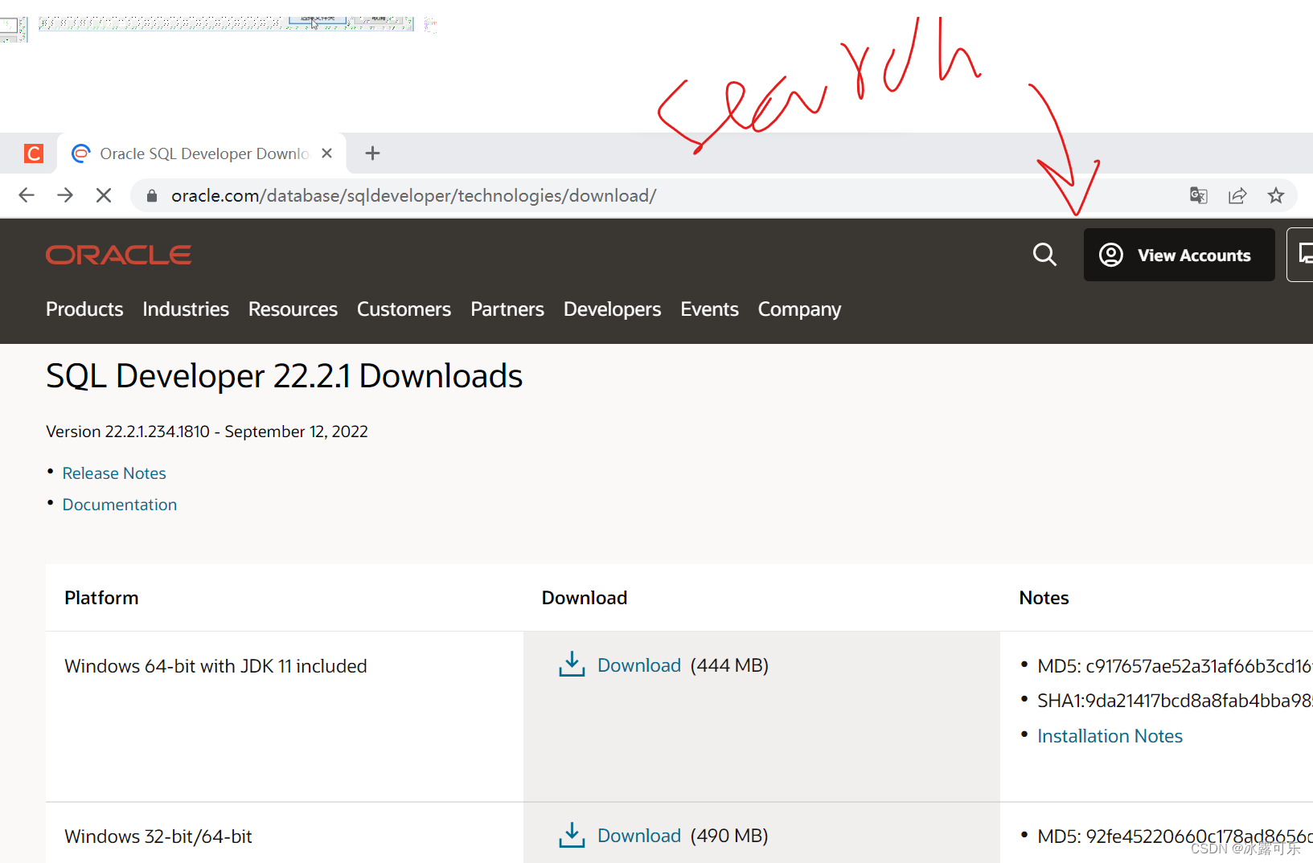Click the Download column header
This screenshot has height=863, width=1313.
coord(585,598)
